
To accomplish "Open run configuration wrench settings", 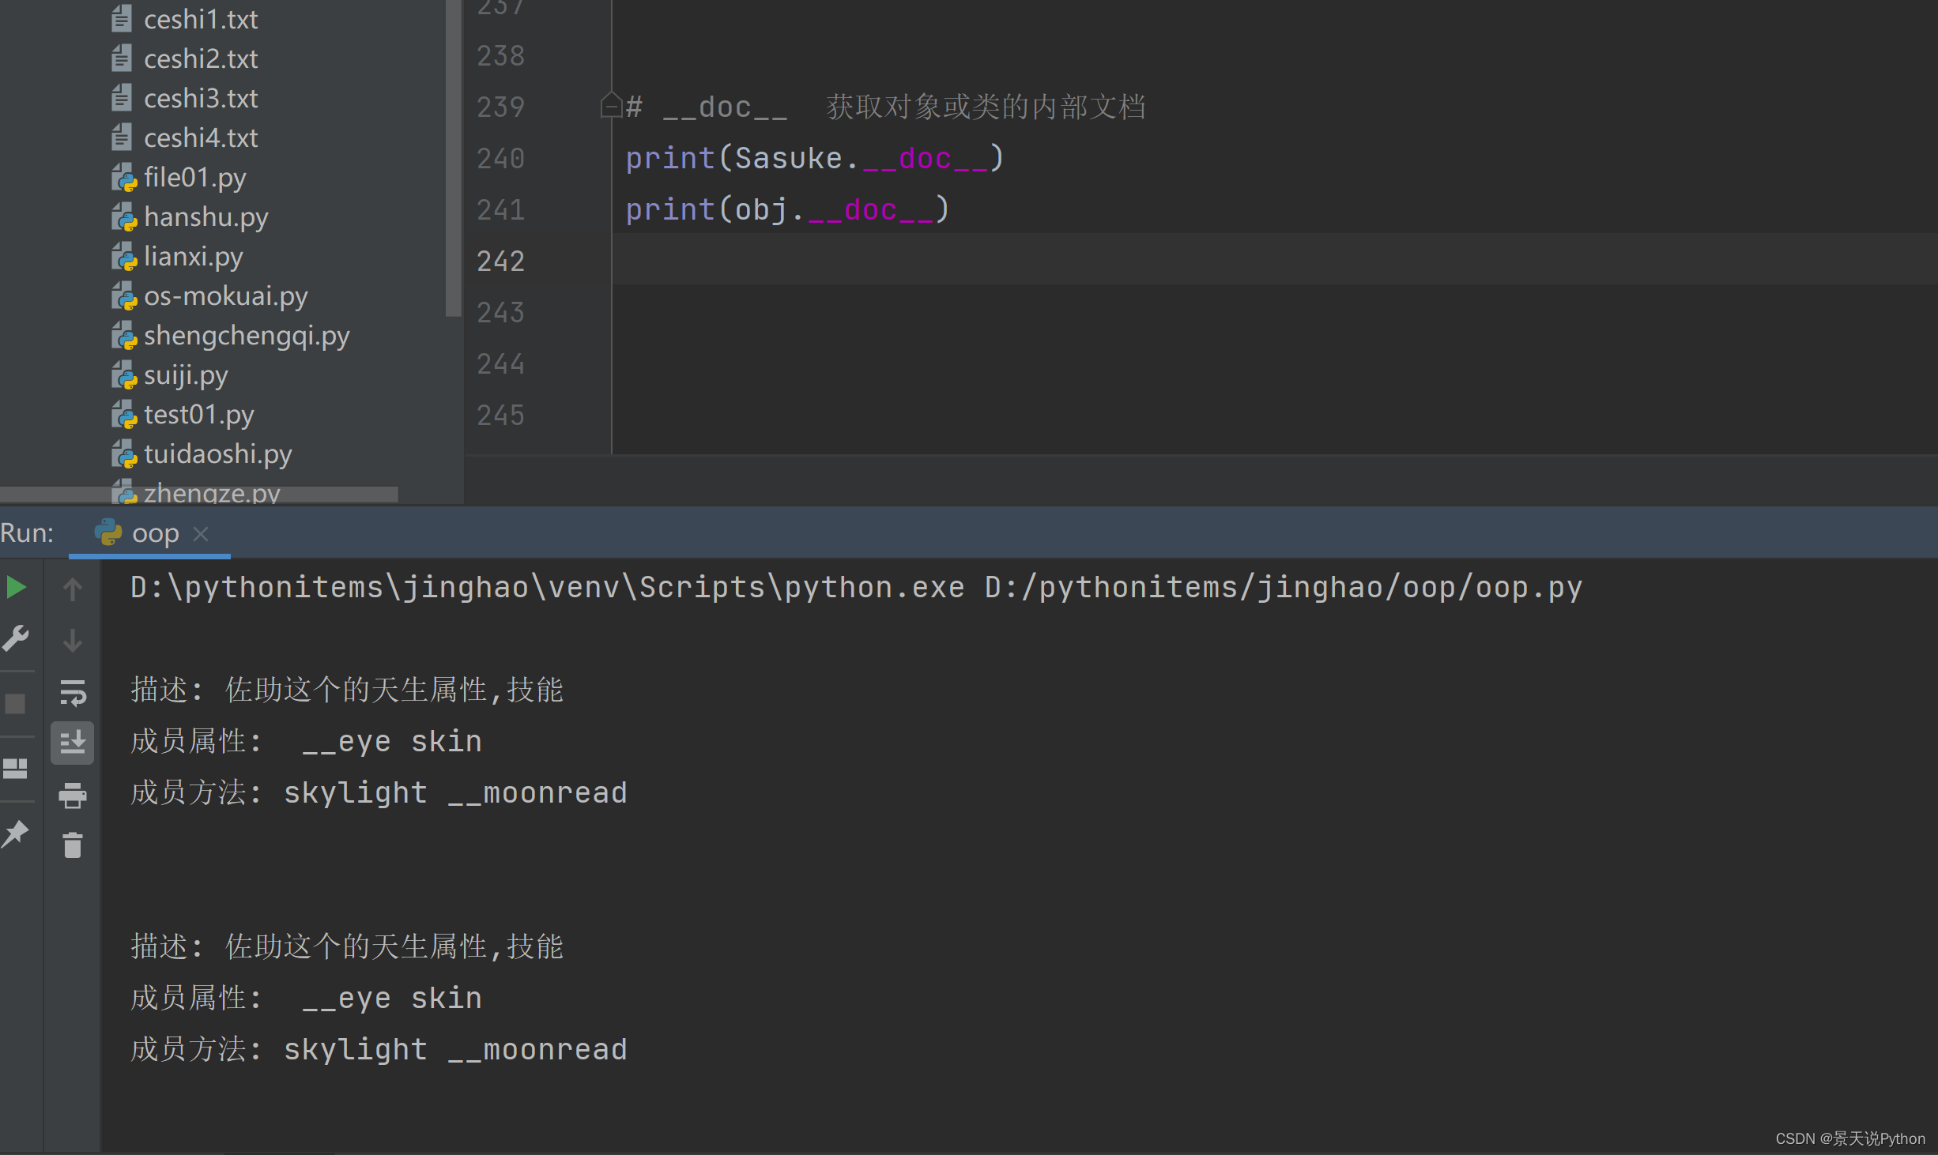I will click(16, 638).
